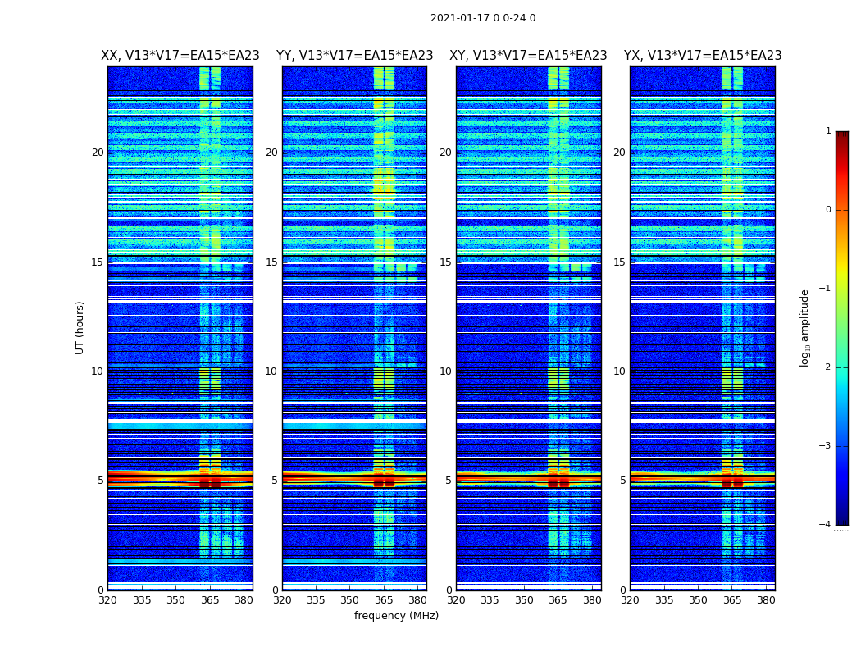The height and width of the screenshot is (656, 861).
Task: Click the frequency (MHz) axis label
Action: 396,615
